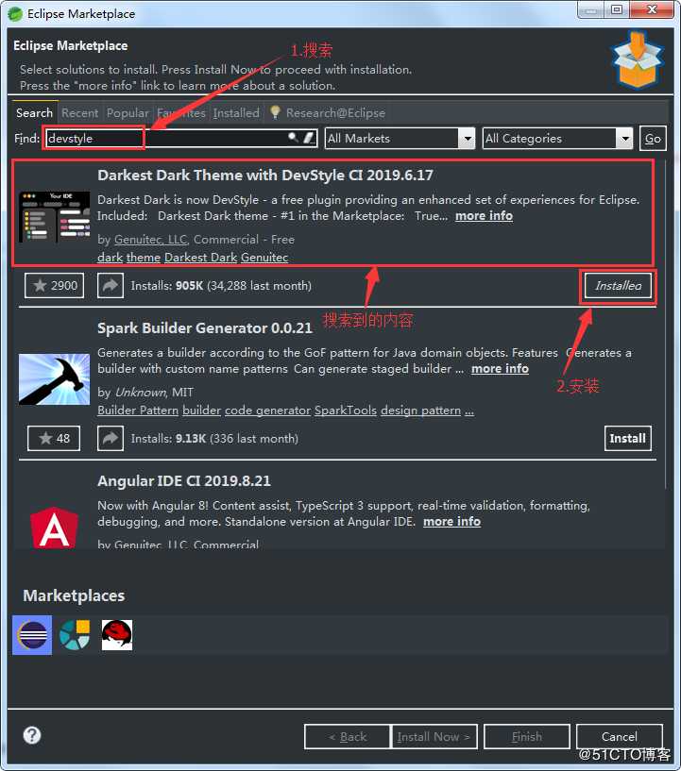681x771 pixels.
Task: Click the Spark Builder Generator 0.0.21 title
Action: click(205, 328)
